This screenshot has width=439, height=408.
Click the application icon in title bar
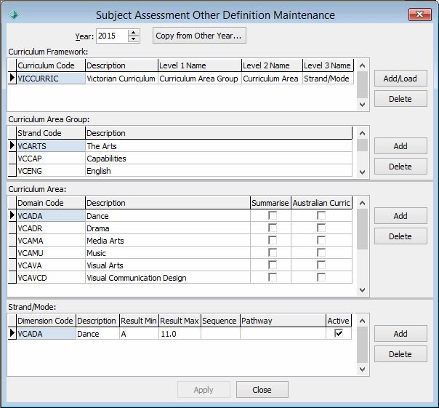coord(13,15)
